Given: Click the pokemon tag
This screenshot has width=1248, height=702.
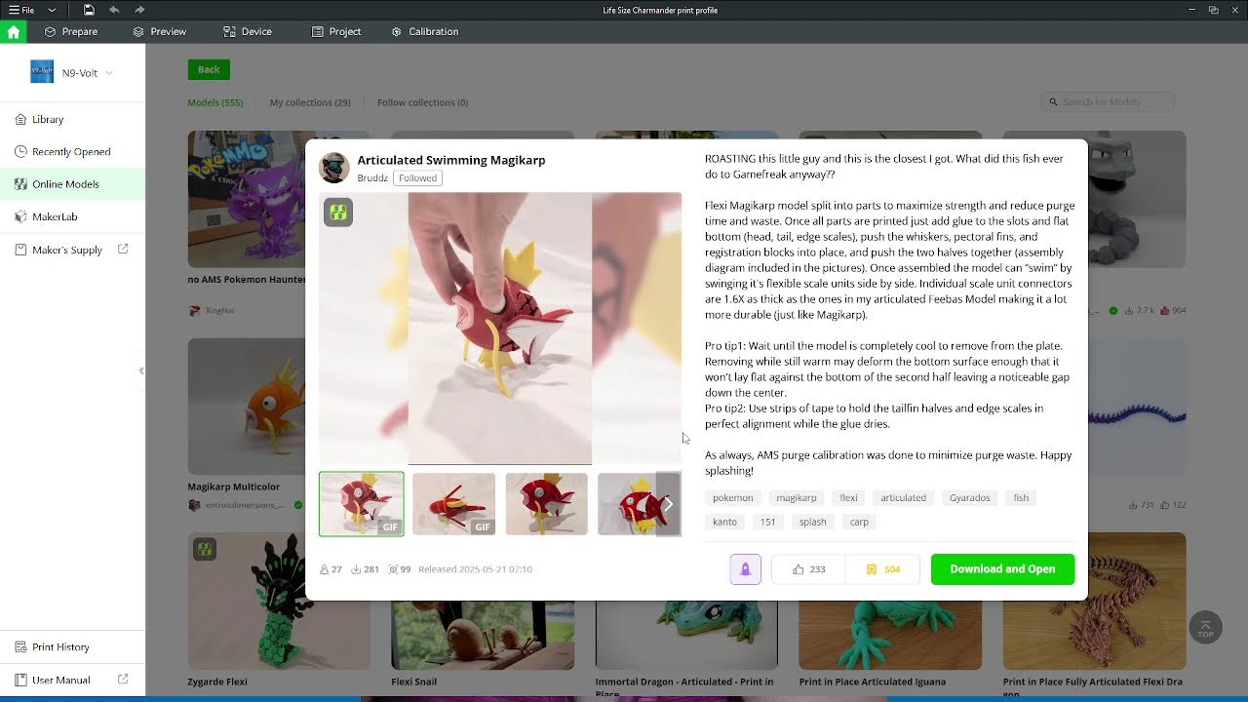Looking at the screenshot, I should pos(733,497).
